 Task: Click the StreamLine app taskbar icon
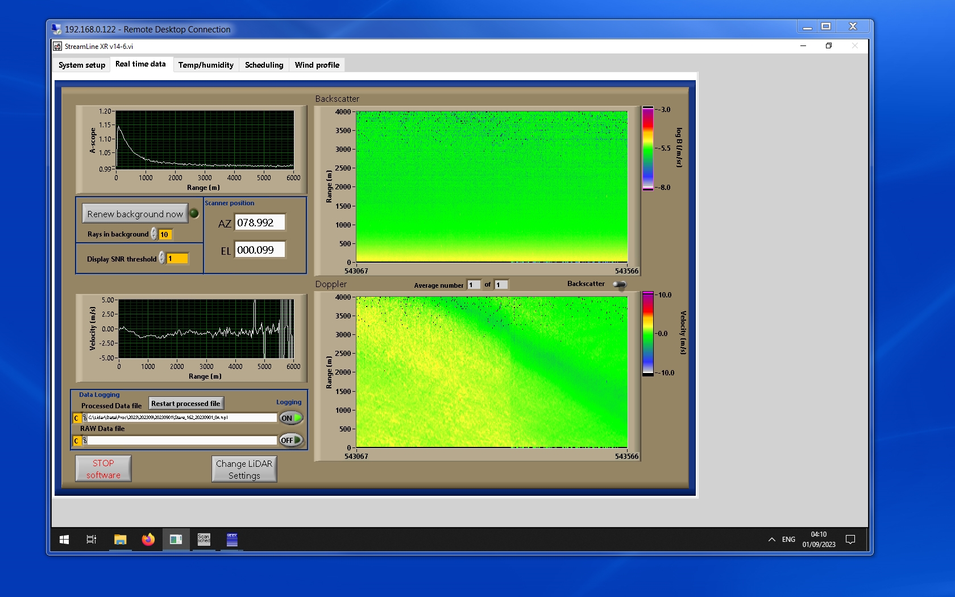tap(176, 539)
